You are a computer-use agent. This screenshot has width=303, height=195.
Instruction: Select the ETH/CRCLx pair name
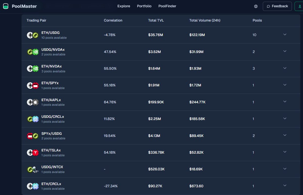coord(51,184)
